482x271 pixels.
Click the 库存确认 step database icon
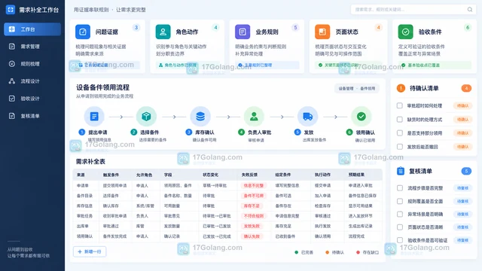click(x=200, y=117)
